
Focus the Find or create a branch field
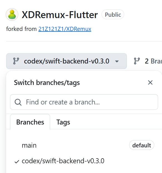point(84,102)
